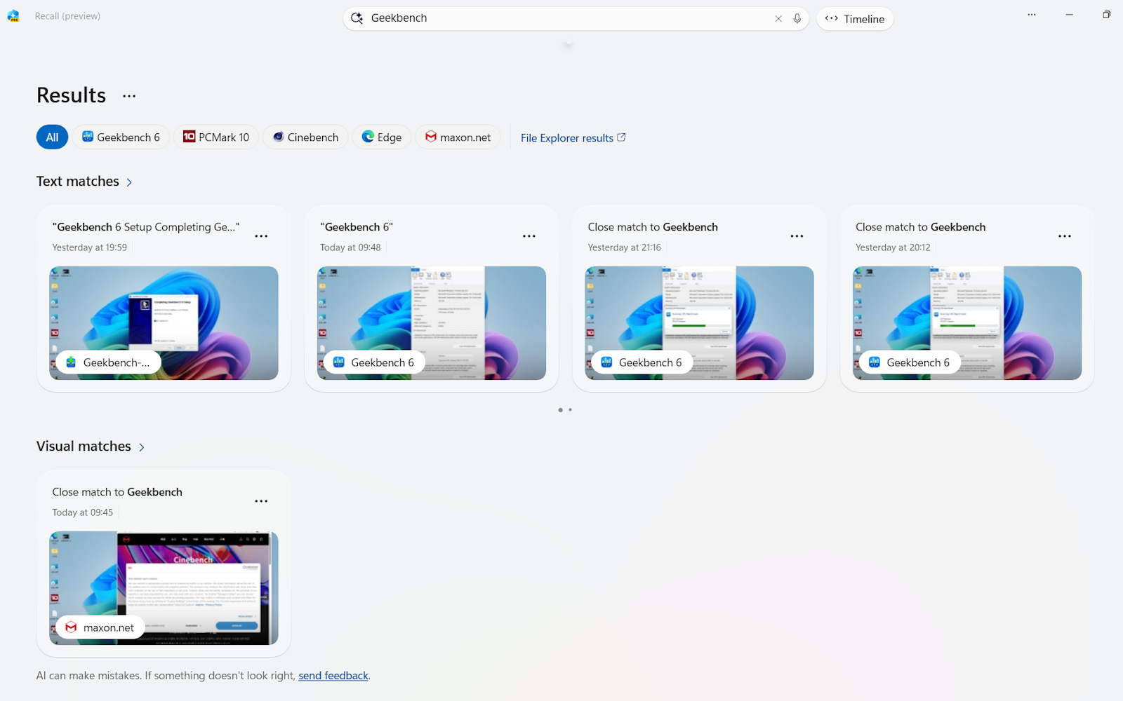Open the Geekbench 6 Setup snapshot thumbnail

click(164, 323)
